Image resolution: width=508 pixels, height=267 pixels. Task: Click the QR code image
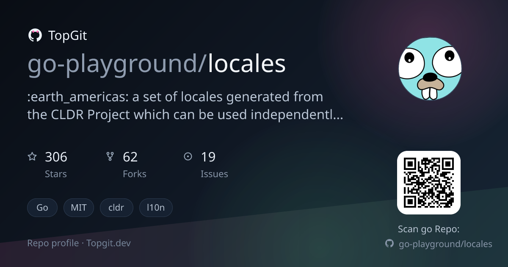428,183
